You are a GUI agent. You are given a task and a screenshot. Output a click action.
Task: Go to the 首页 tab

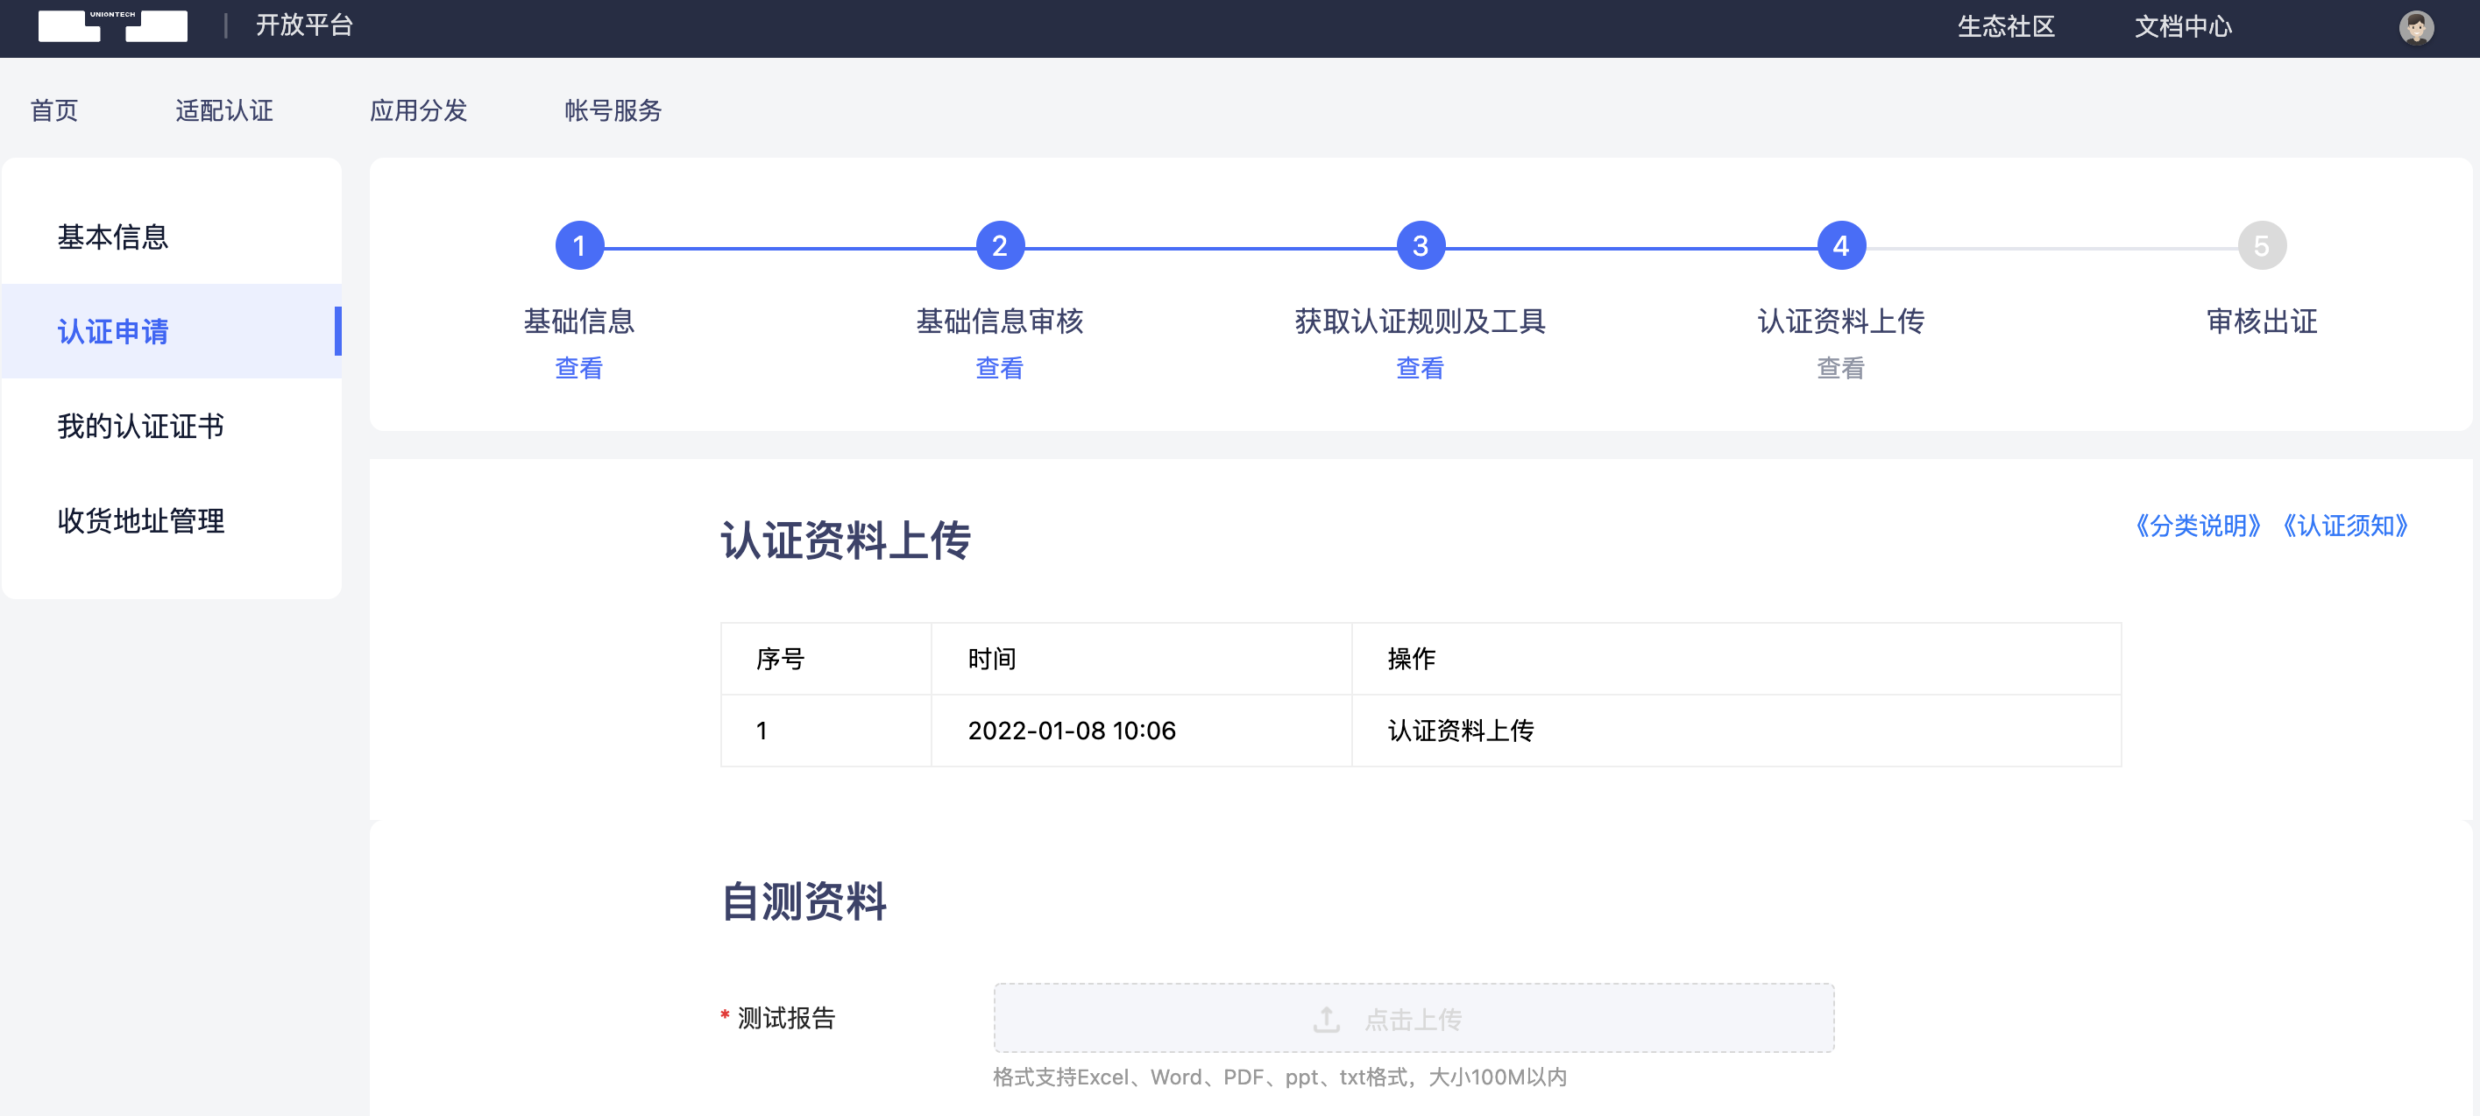pos(54,110)
